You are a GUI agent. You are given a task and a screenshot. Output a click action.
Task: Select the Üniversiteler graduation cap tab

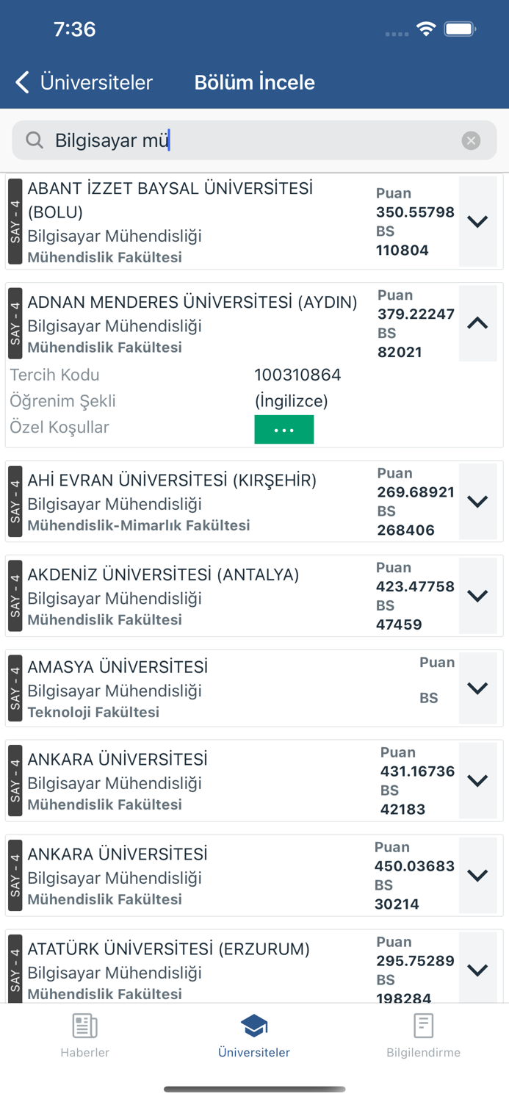click(x=254, y=1036)
